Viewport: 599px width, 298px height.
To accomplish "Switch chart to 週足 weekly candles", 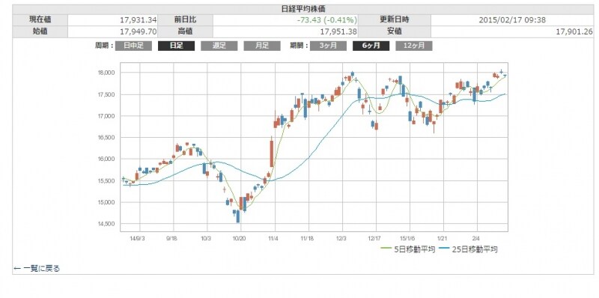I will 219,46.
